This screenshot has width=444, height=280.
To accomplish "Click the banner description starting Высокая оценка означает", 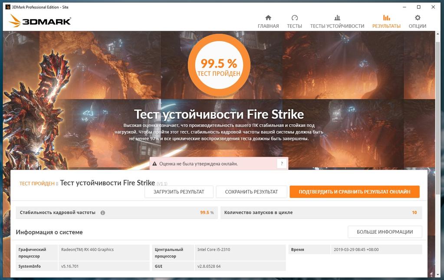I will click(219, 132).
